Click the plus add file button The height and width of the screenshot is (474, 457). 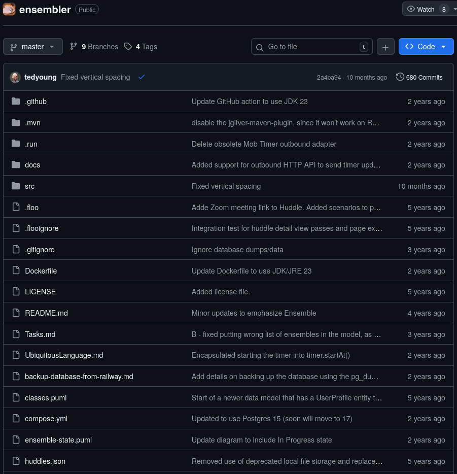point(385,47)
